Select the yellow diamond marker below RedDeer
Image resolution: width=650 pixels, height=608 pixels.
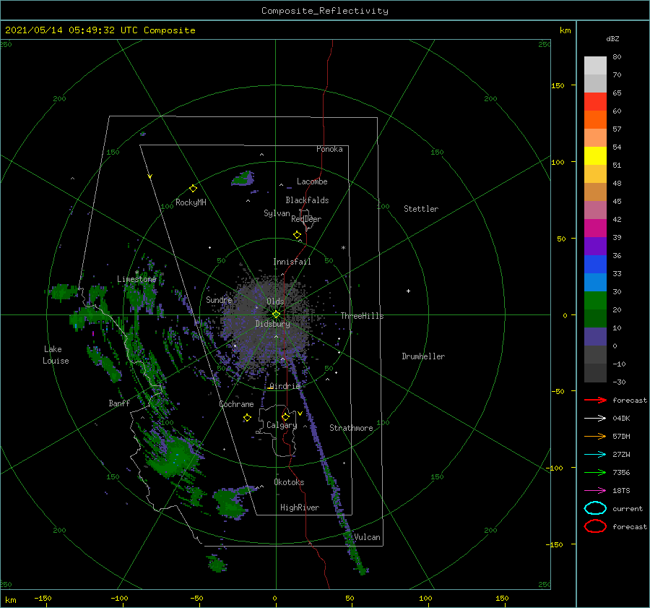pyautogui.click(x=297, y=235)
